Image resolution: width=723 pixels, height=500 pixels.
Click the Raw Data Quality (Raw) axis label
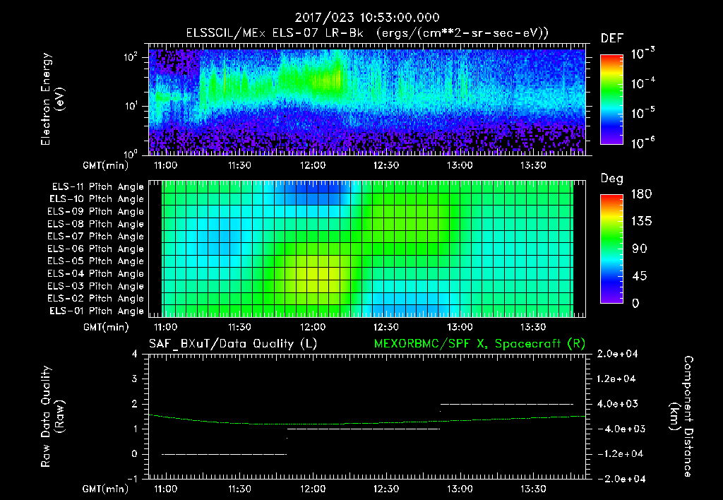coord(52,417)
